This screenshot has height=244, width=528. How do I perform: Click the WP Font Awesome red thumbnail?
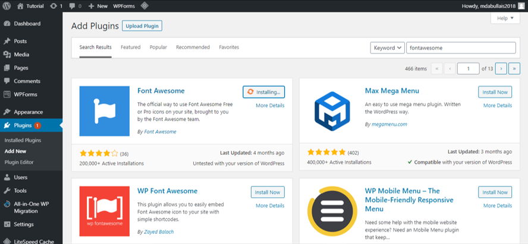pyautogui.click(x=105, y=211)
